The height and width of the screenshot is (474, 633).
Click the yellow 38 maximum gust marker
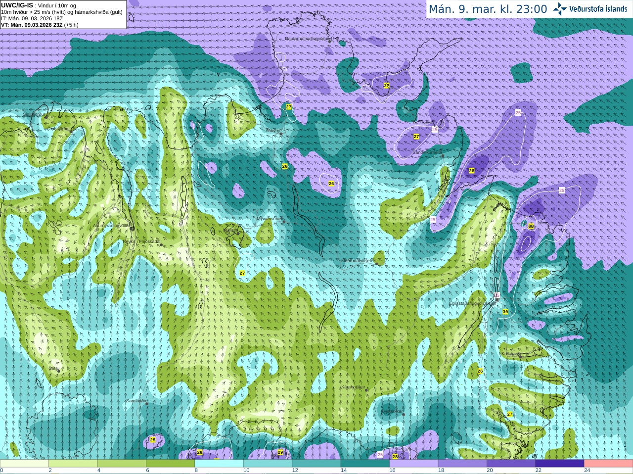pyautogui.click(x=531, y=226)
